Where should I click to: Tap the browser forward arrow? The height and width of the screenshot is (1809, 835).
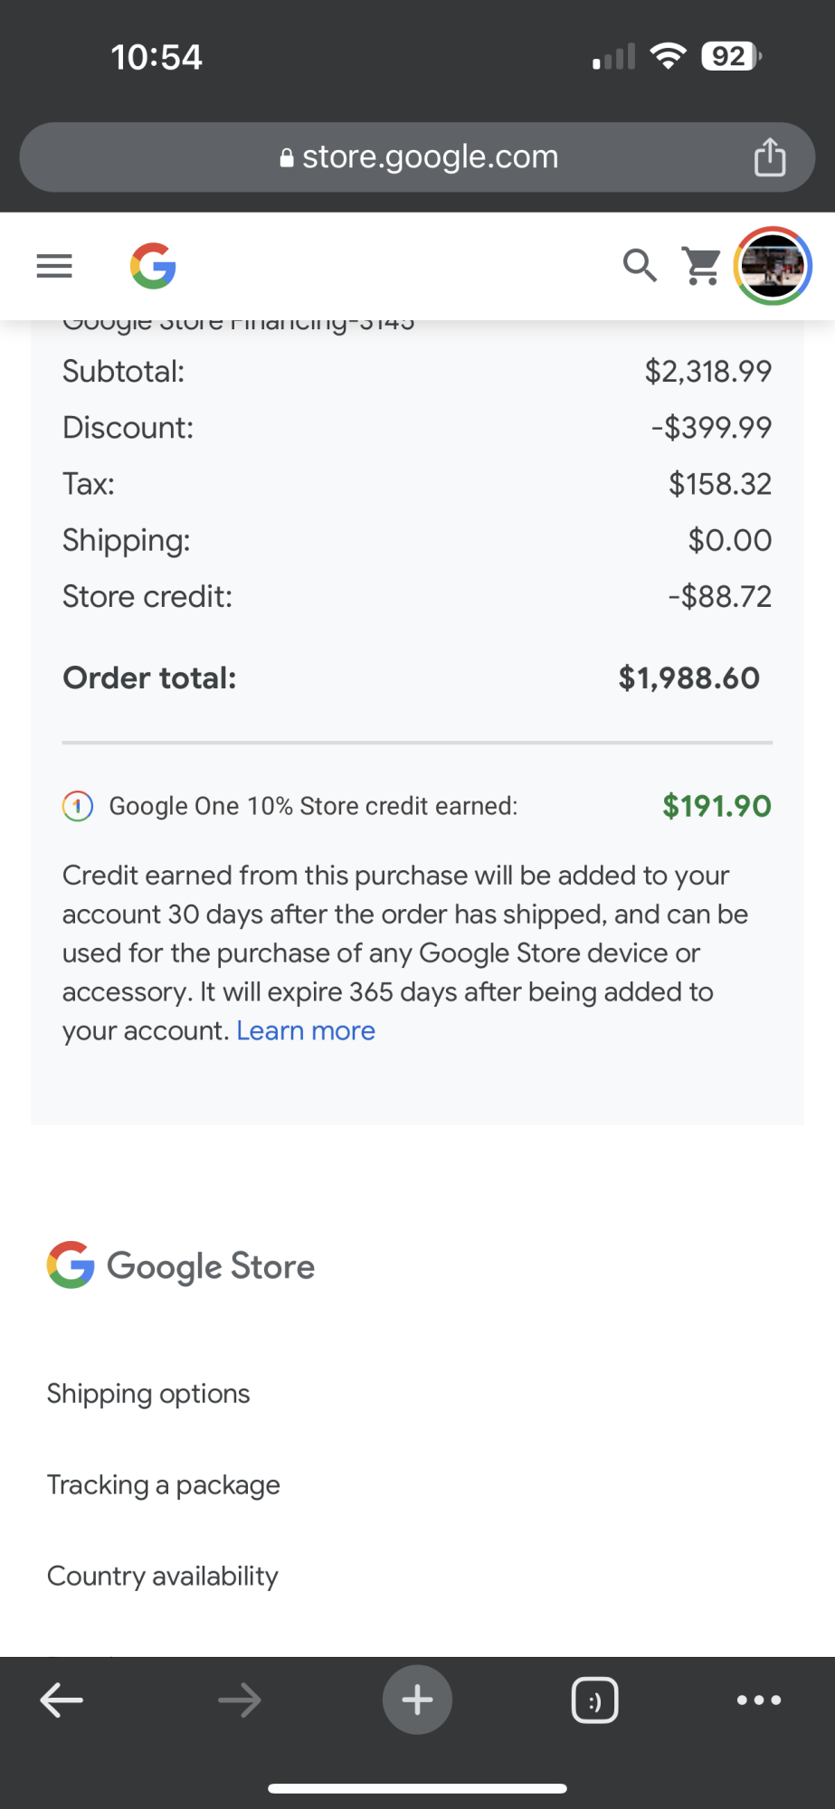click(240, 1700)
